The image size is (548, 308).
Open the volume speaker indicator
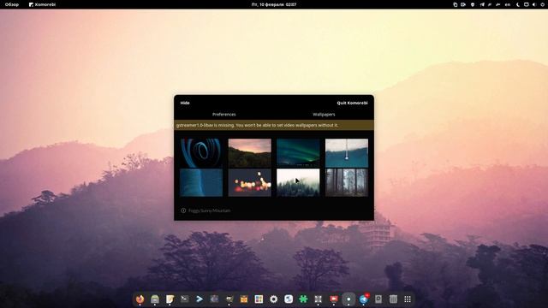pyautogui.click(x=534, y=4)
